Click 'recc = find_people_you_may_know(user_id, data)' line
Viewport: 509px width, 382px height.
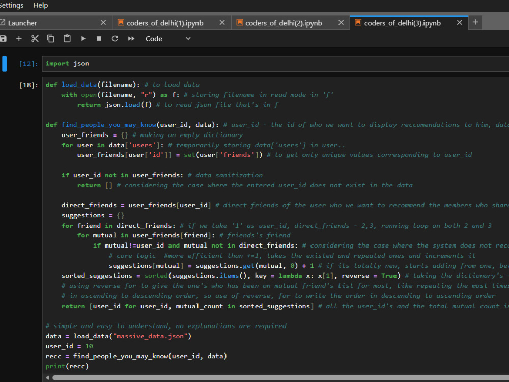(x=136, y=356)
